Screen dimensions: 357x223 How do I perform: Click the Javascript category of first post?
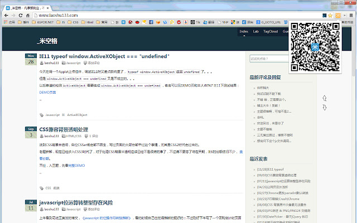pyautogui.click(x=73, y=63)
